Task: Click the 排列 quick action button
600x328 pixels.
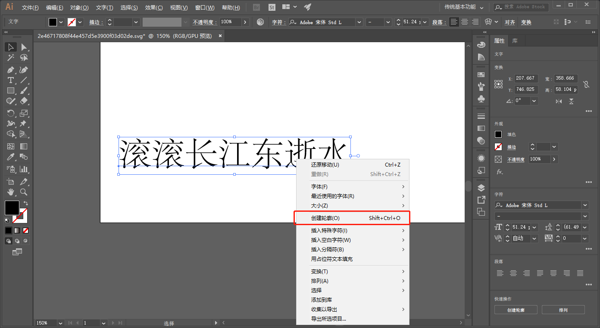Action: [x=563, y=310]
